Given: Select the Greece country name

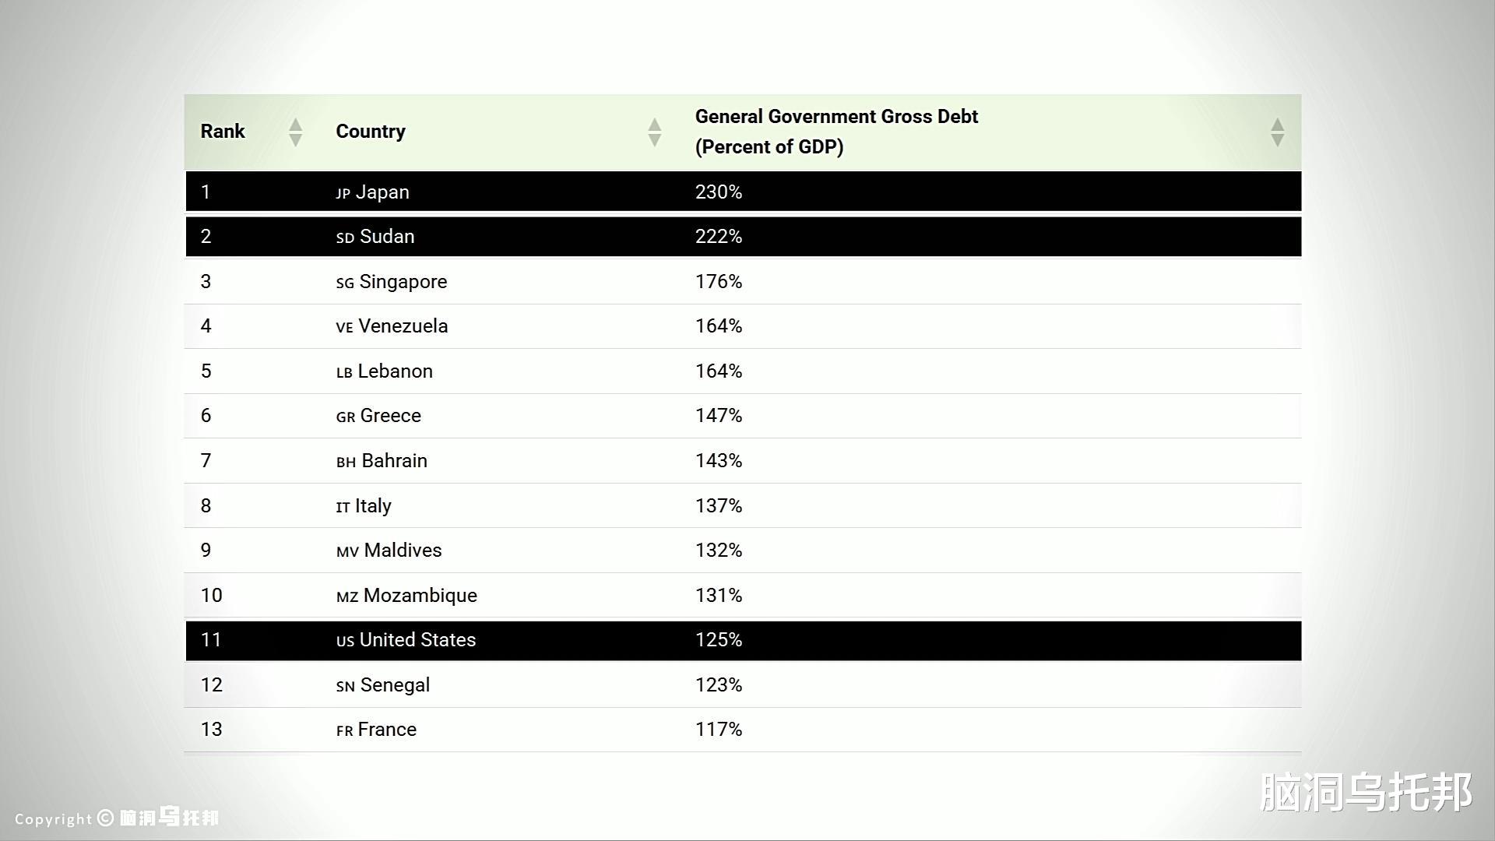Looking at the screenshot, I should coord(390,416).
